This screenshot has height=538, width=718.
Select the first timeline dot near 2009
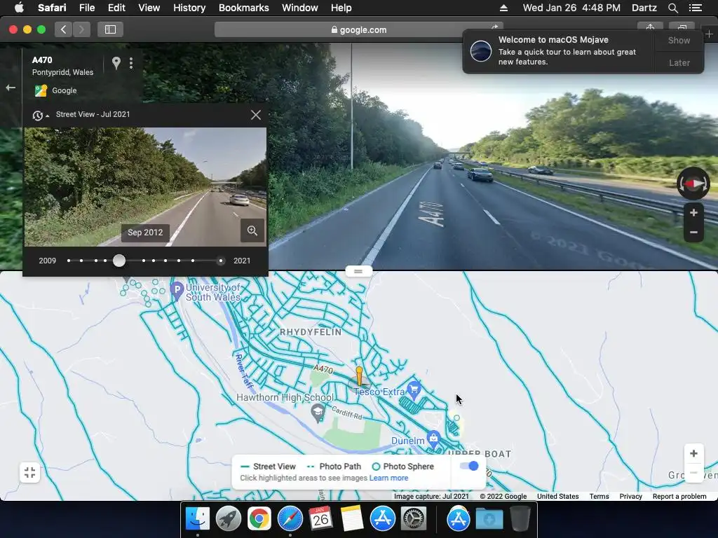pos(69,261)
